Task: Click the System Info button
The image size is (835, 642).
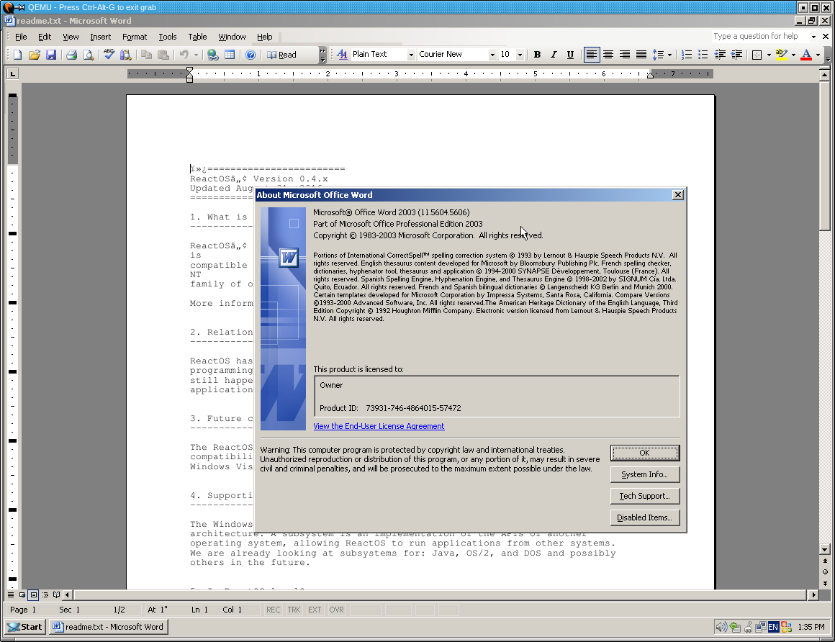Action: 644,474
